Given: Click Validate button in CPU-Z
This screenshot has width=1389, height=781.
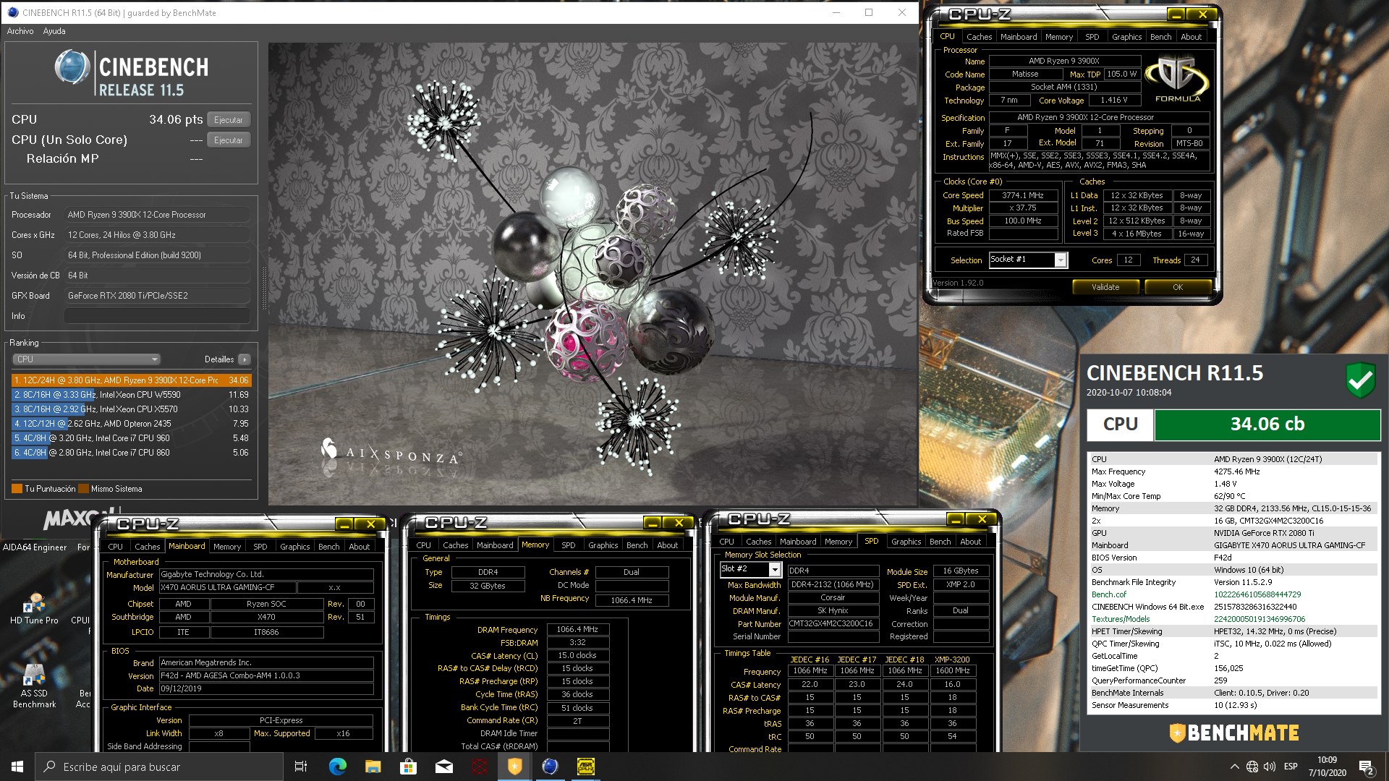Looking at the screenshot, I should [1105, 287].
